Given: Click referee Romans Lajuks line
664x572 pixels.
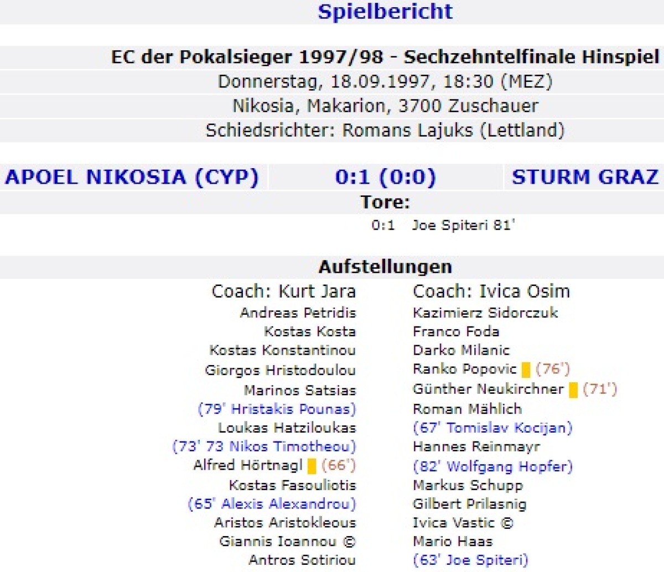Looking at the screenshot, I should [x=385, y=131].
